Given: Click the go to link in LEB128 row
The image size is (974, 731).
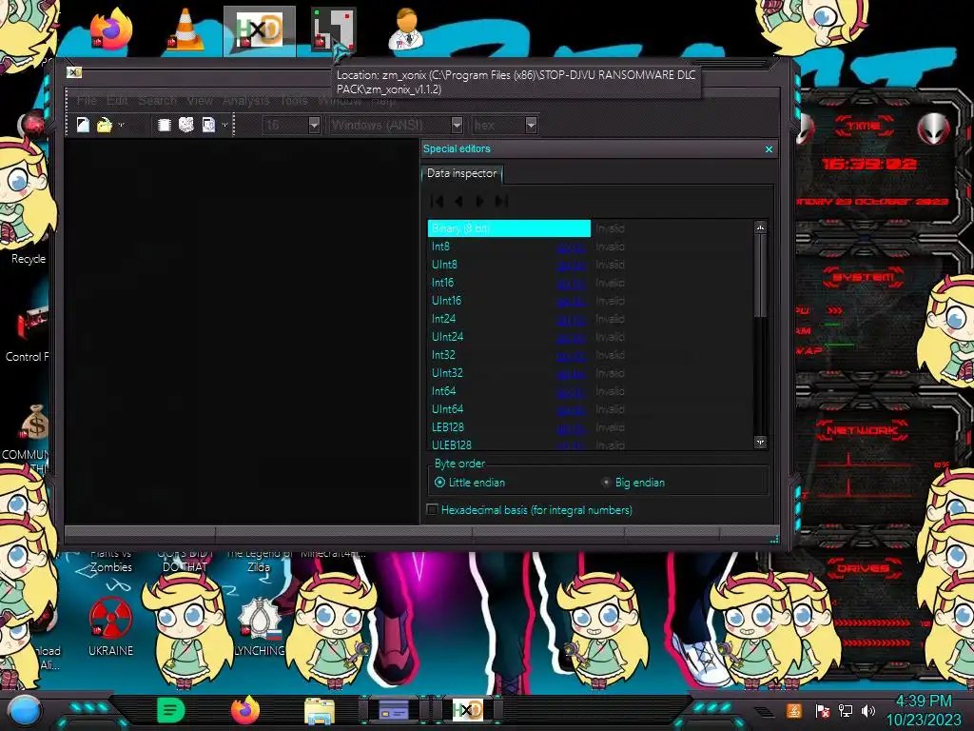Looking at the screenshot, I should 571,427.
